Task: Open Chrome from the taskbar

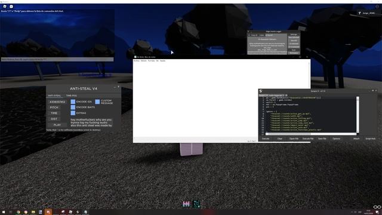Action: click(19, 212)
